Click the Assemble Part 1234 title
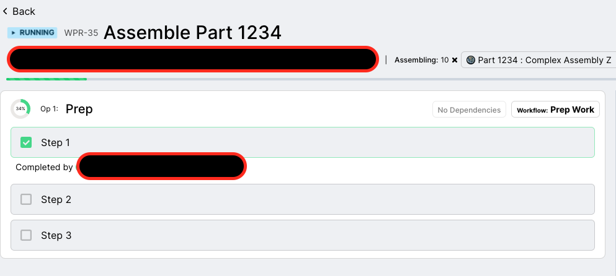 (x=192, y=32)
